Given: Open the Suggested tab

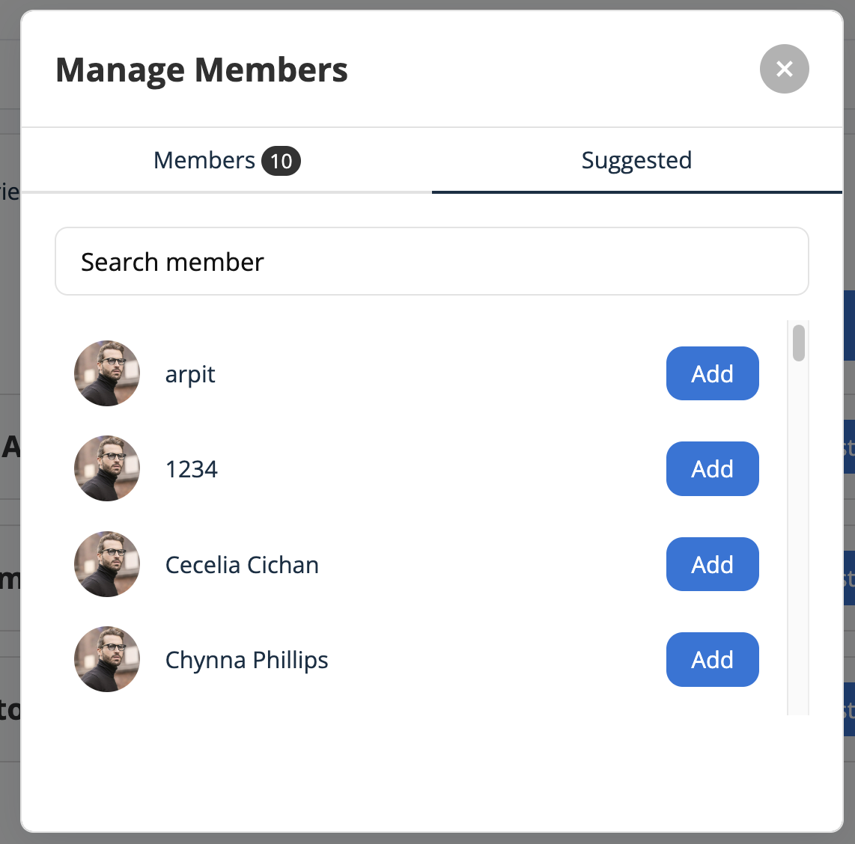Looking at the screenshot, I should [x=636, y=161].
